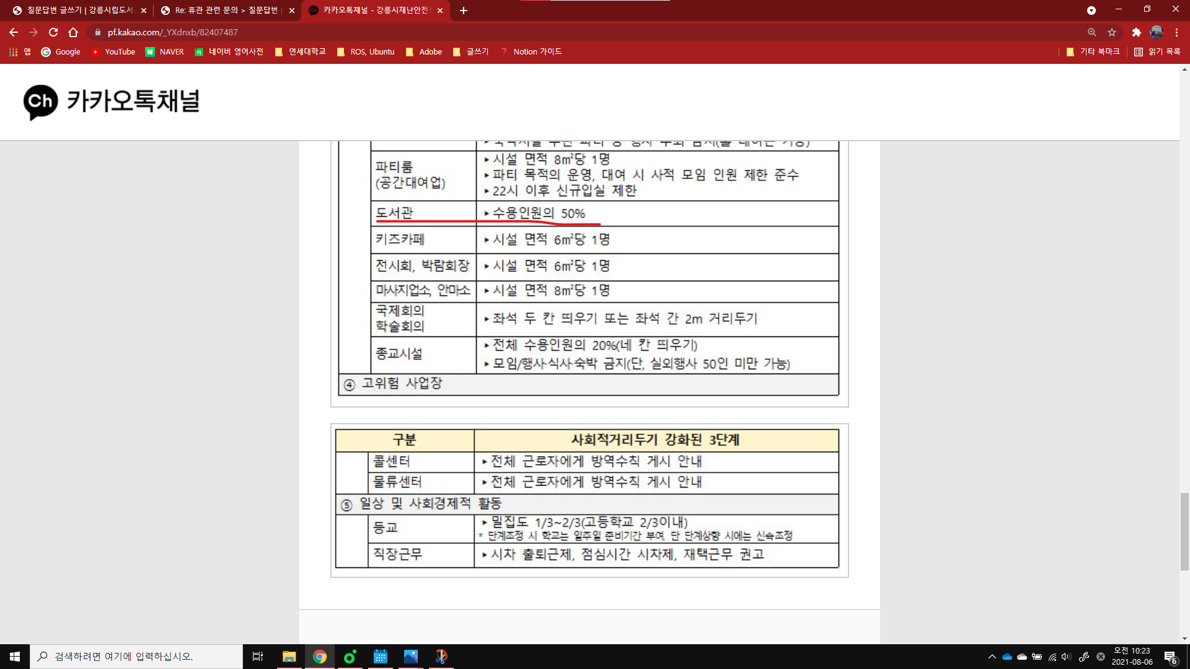Open the Calendar app on the taskbar
Viewport: 1190px width, 669px height.
point(381,657)
